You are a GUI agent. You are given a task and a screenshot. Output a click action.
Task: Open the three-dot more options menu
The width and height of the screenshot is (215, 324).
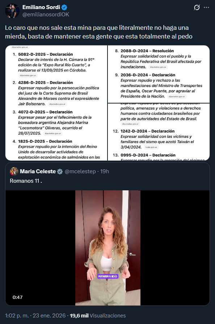(x=206, y=7)
